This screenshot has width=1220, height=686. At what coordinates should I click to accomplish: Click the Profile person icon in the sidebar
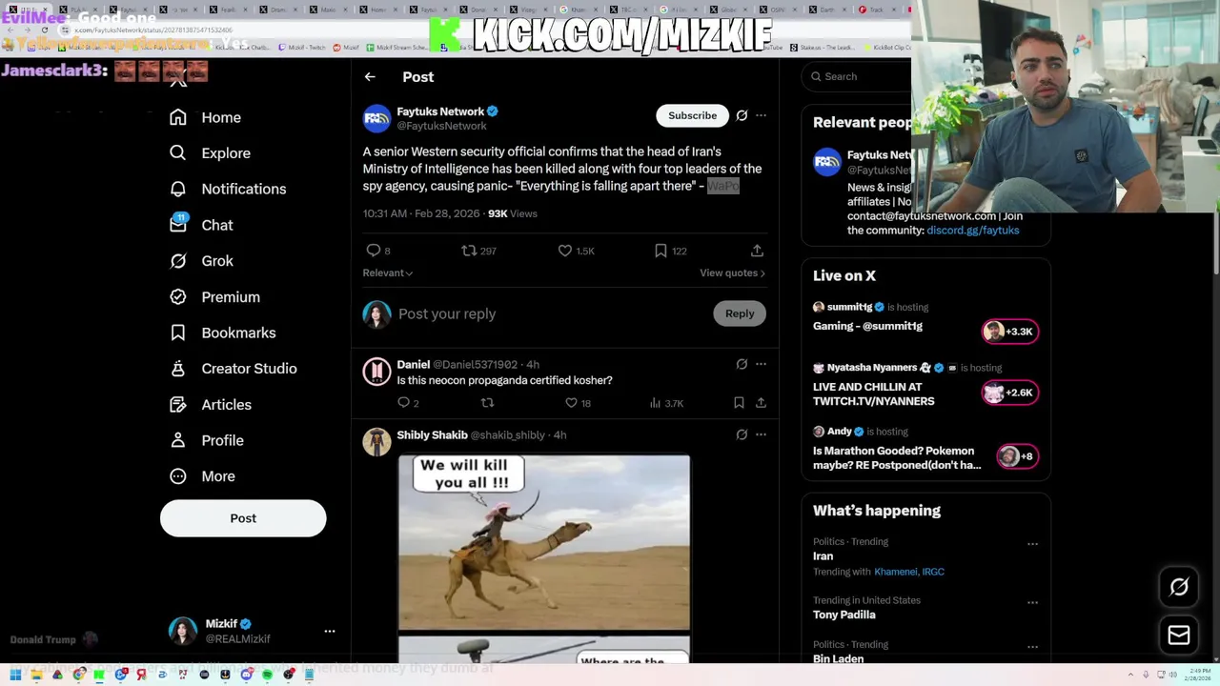tap(178, 440)
